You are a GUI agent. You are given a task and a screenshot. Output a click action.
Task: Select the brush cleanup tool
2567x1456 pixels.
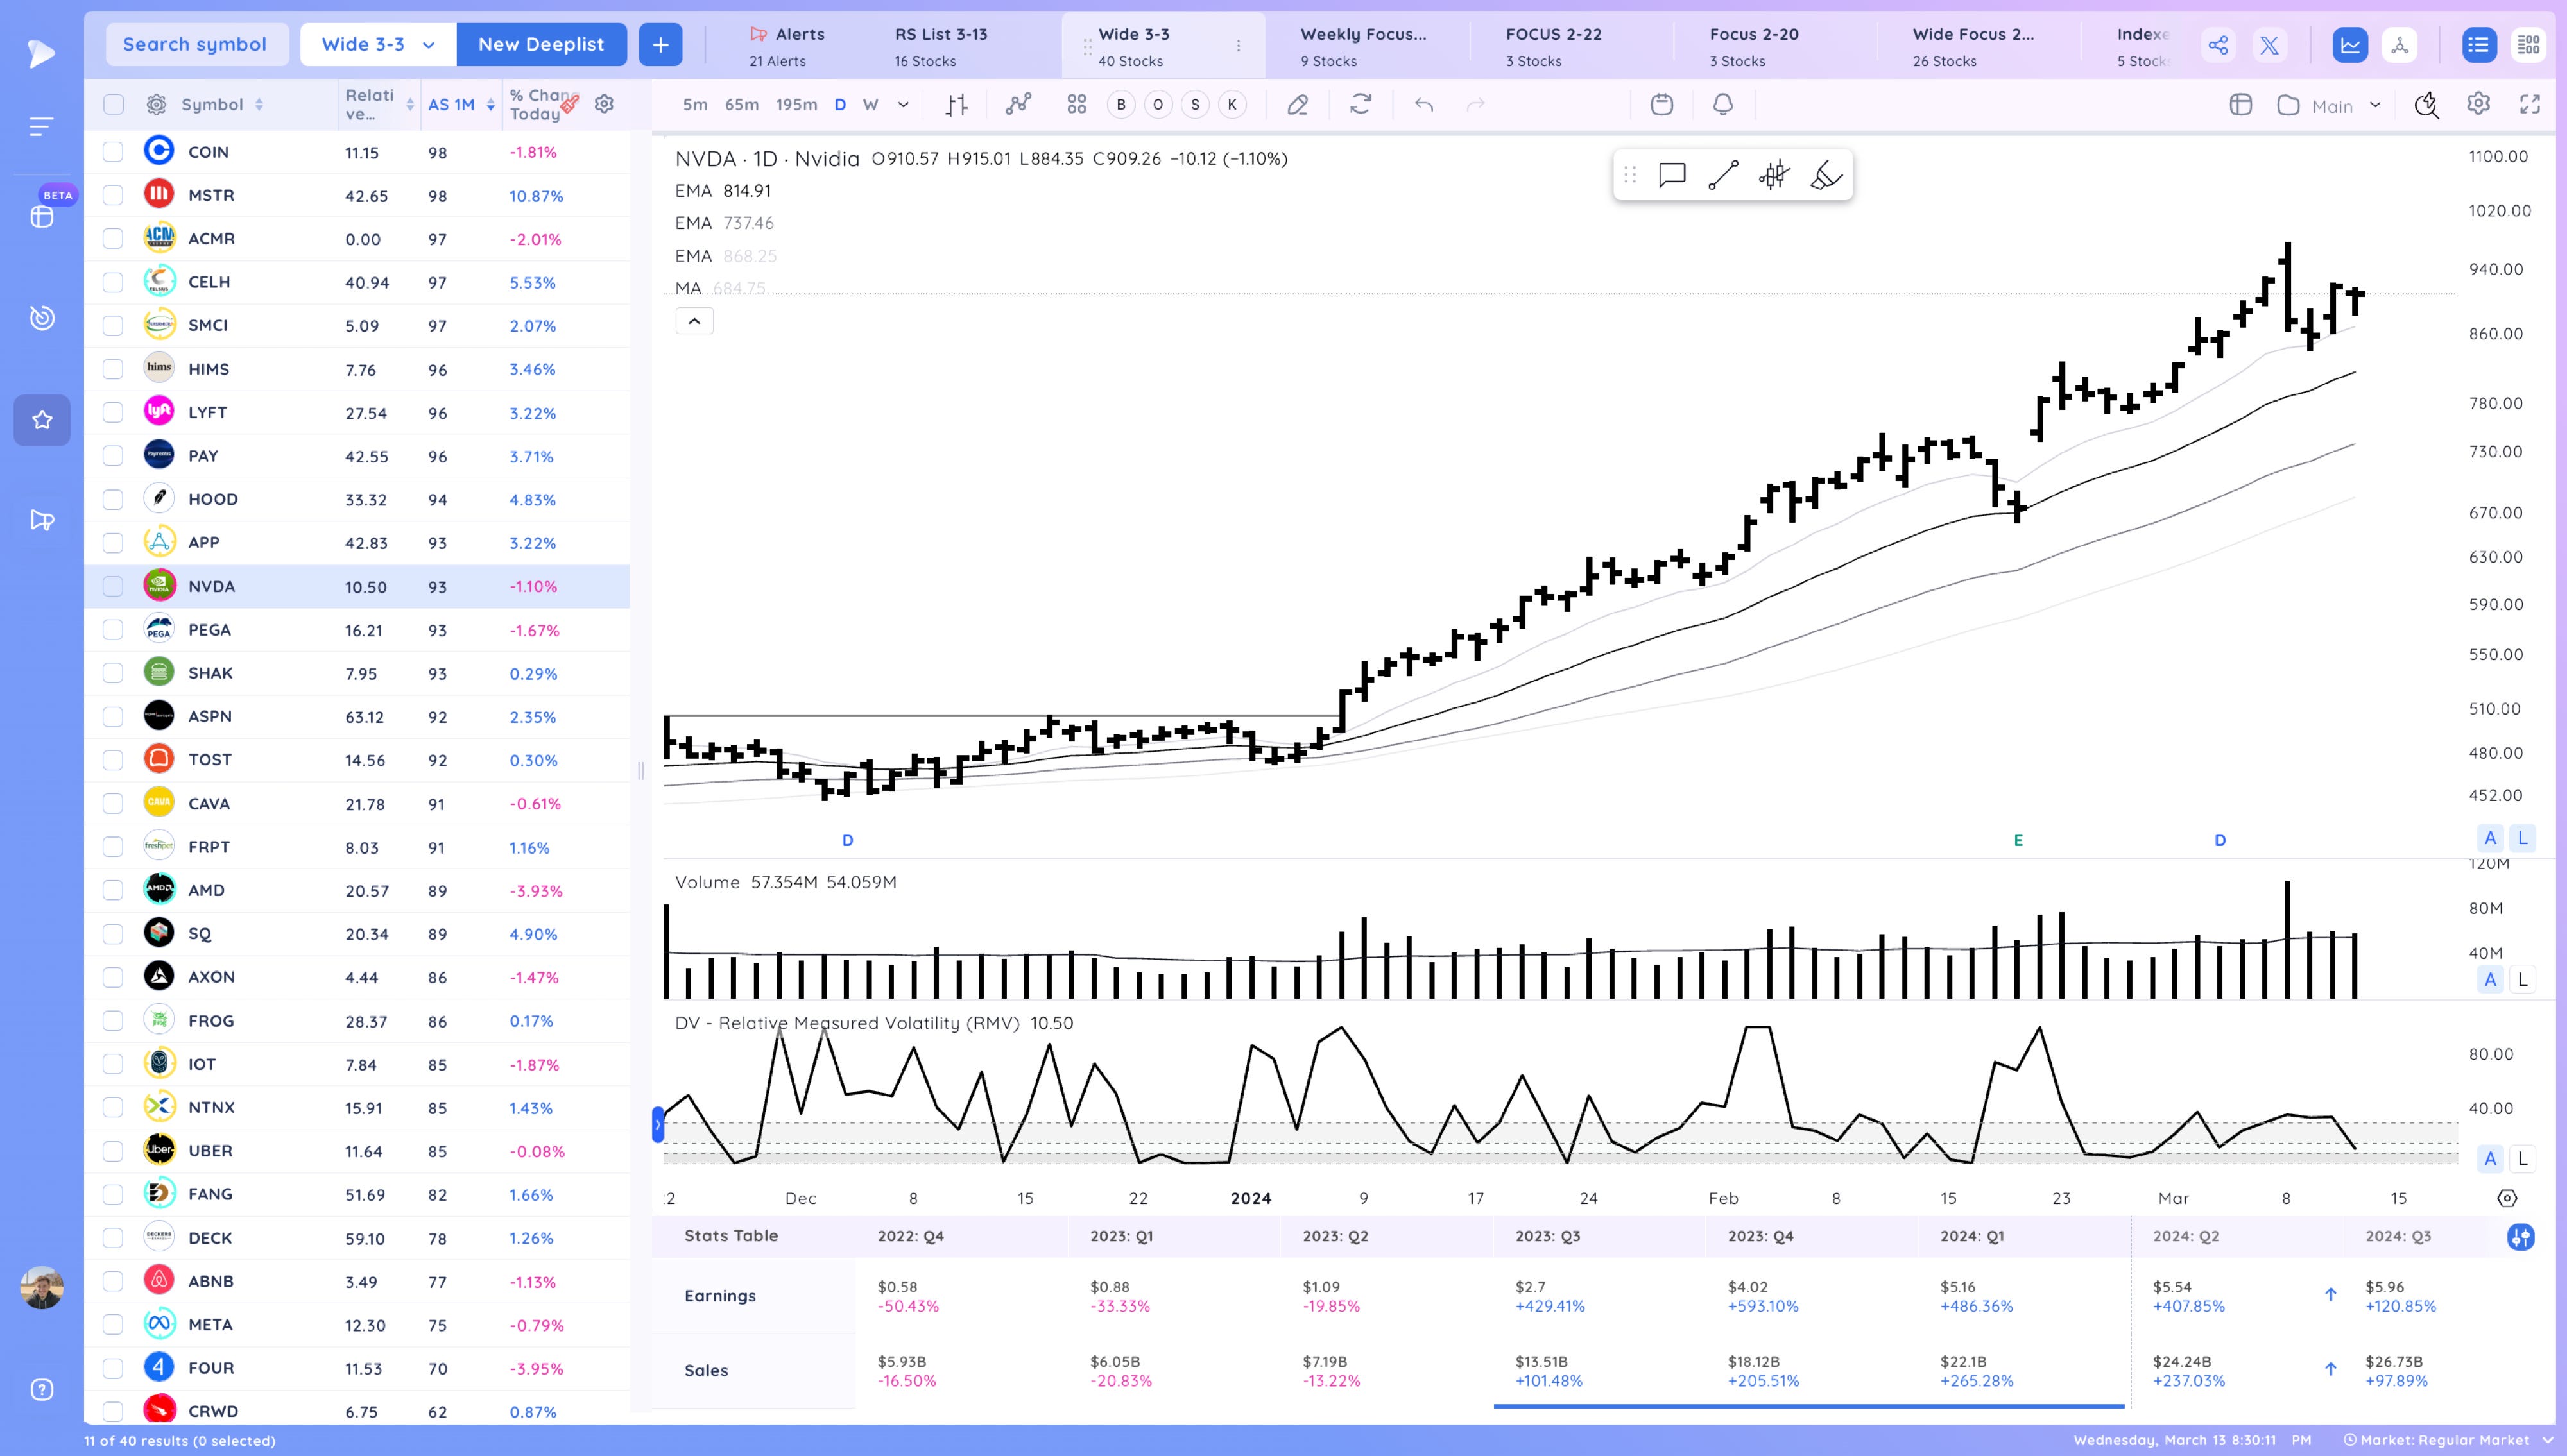1826,175
